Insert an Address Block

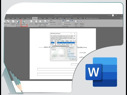(x=36, y=23)
